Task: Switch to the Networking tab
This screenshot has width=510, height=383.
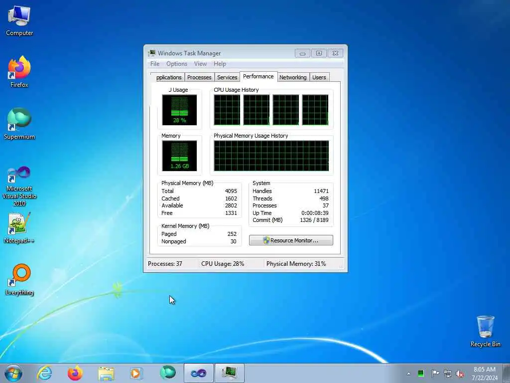Action: point(293,77)
